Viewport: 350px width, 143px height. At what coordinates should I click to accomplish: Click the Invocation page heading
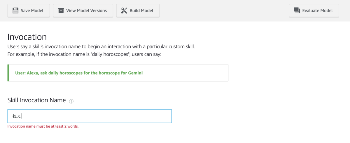pos(27,37)
